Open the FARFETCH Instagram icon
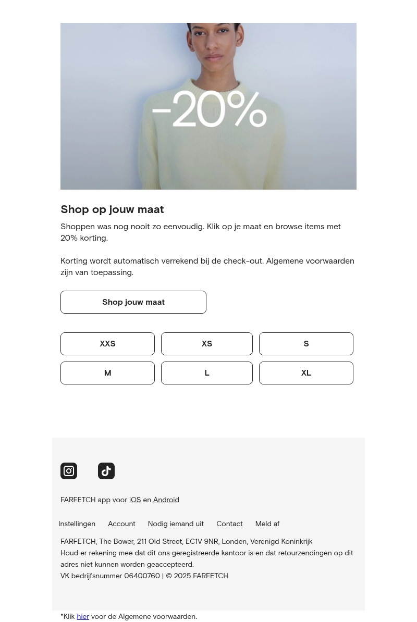Viewport: 417px width, 622px height. pyautogui.click(x=69, y=471)
